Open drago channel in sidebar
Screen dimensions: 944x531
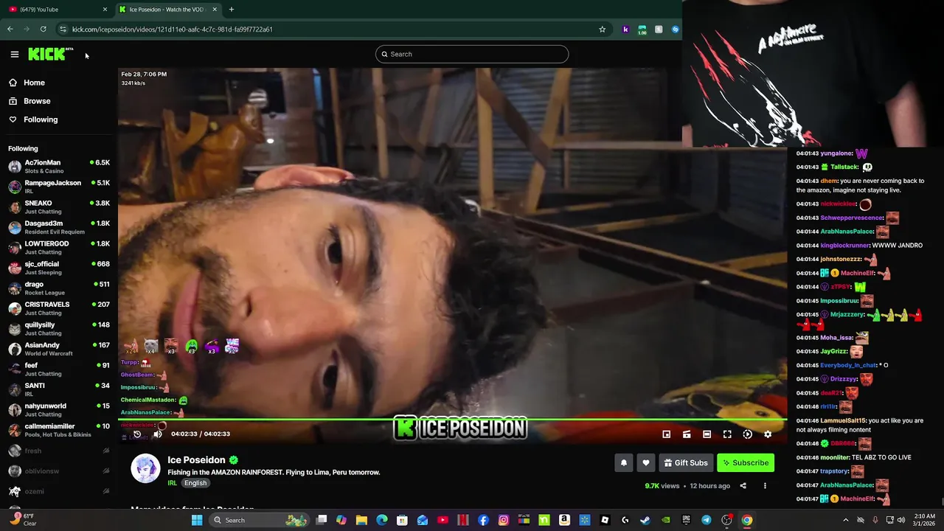pos(59,288)
